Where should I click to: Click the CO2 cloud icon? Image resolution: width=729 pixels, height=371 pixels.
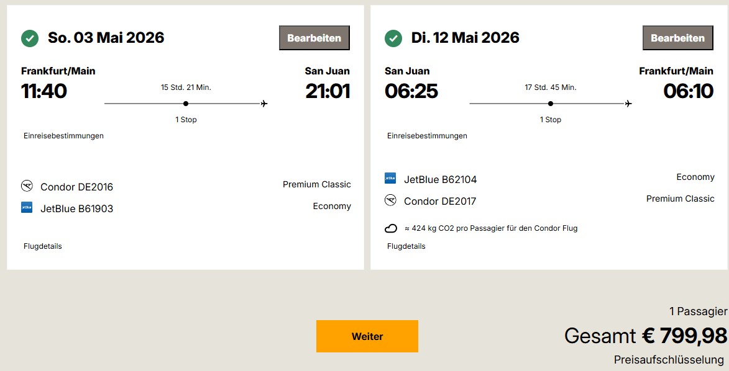pos(391,228)
